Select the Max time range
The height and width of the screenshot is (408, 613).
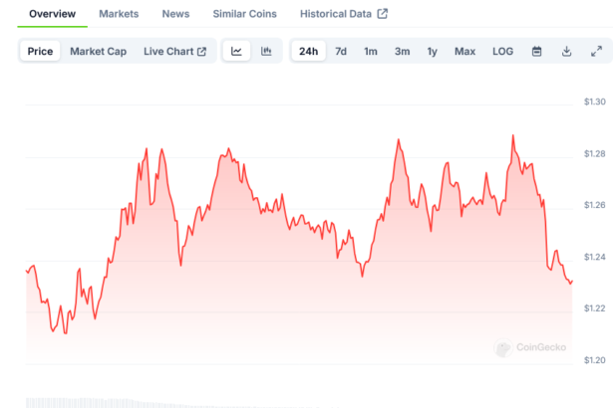coord(464,51)
